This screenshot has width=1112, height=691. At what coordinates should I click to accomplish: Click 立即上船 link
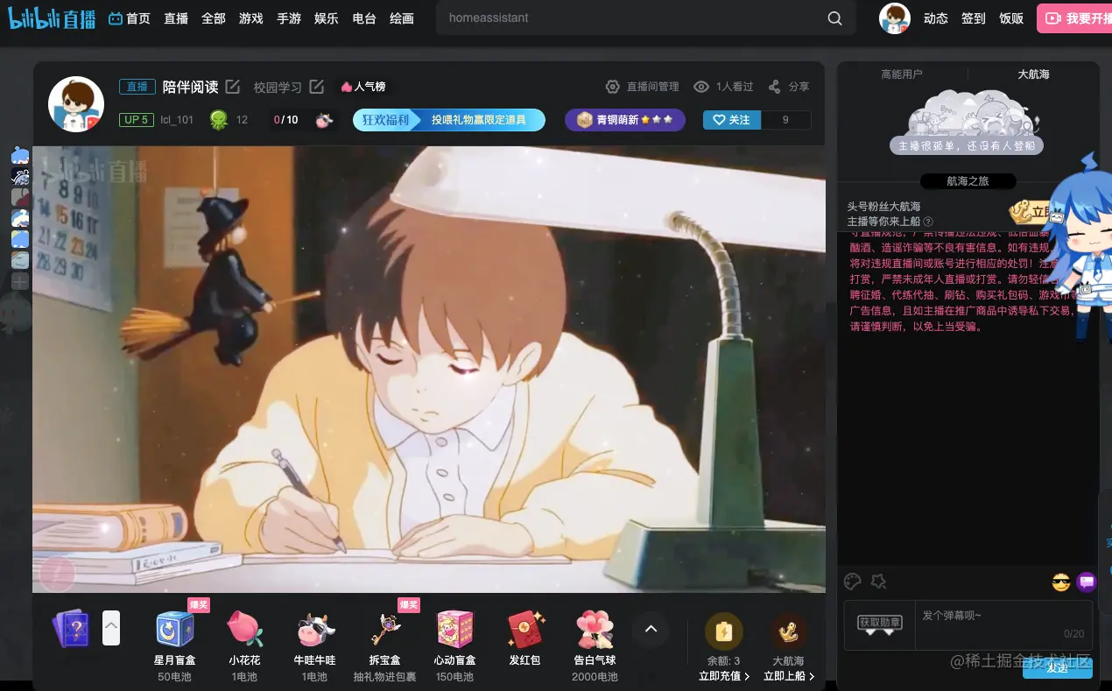coord(789,676)
